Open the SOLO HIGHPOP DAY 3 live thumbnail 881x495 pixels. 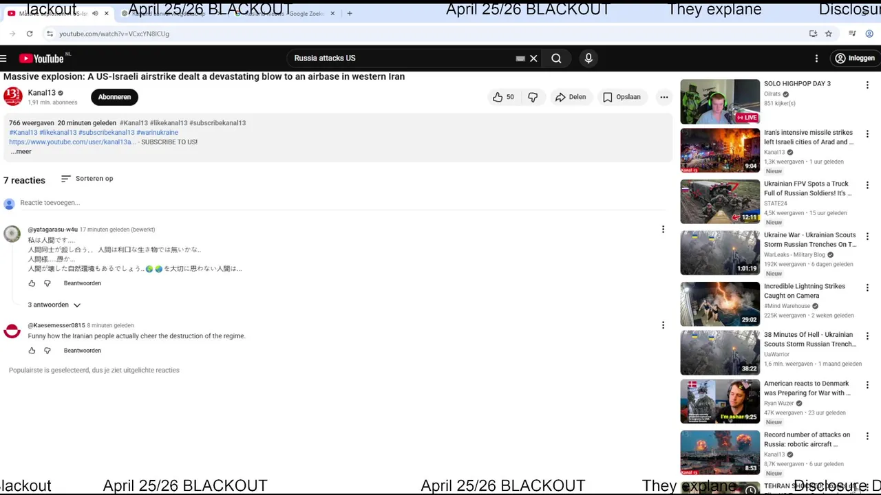tap(720, 102)
